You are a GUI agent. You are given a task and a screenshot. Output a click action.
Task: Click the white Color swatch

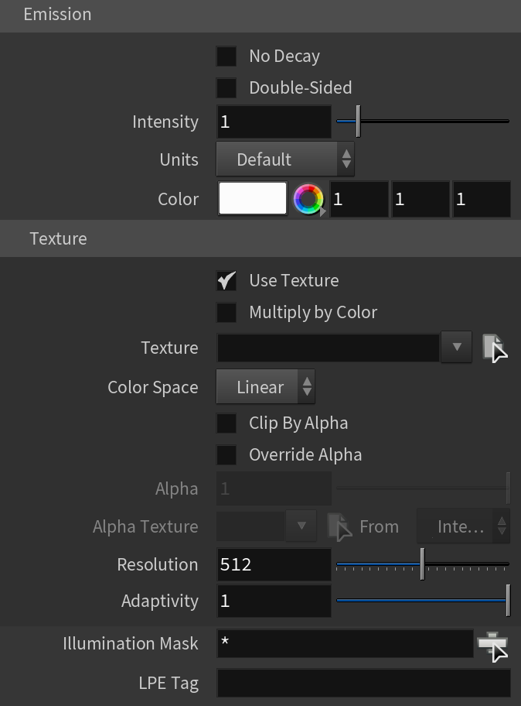(253, 198)
